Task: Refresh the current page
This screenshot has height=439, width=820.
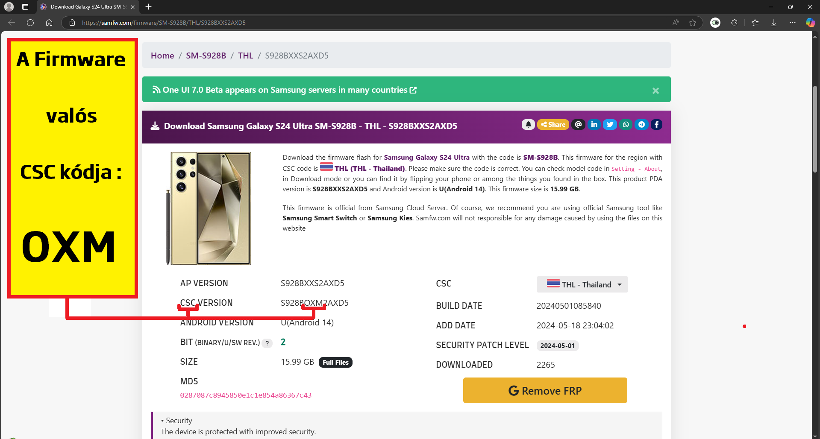Action: click(x=30, y=23)
